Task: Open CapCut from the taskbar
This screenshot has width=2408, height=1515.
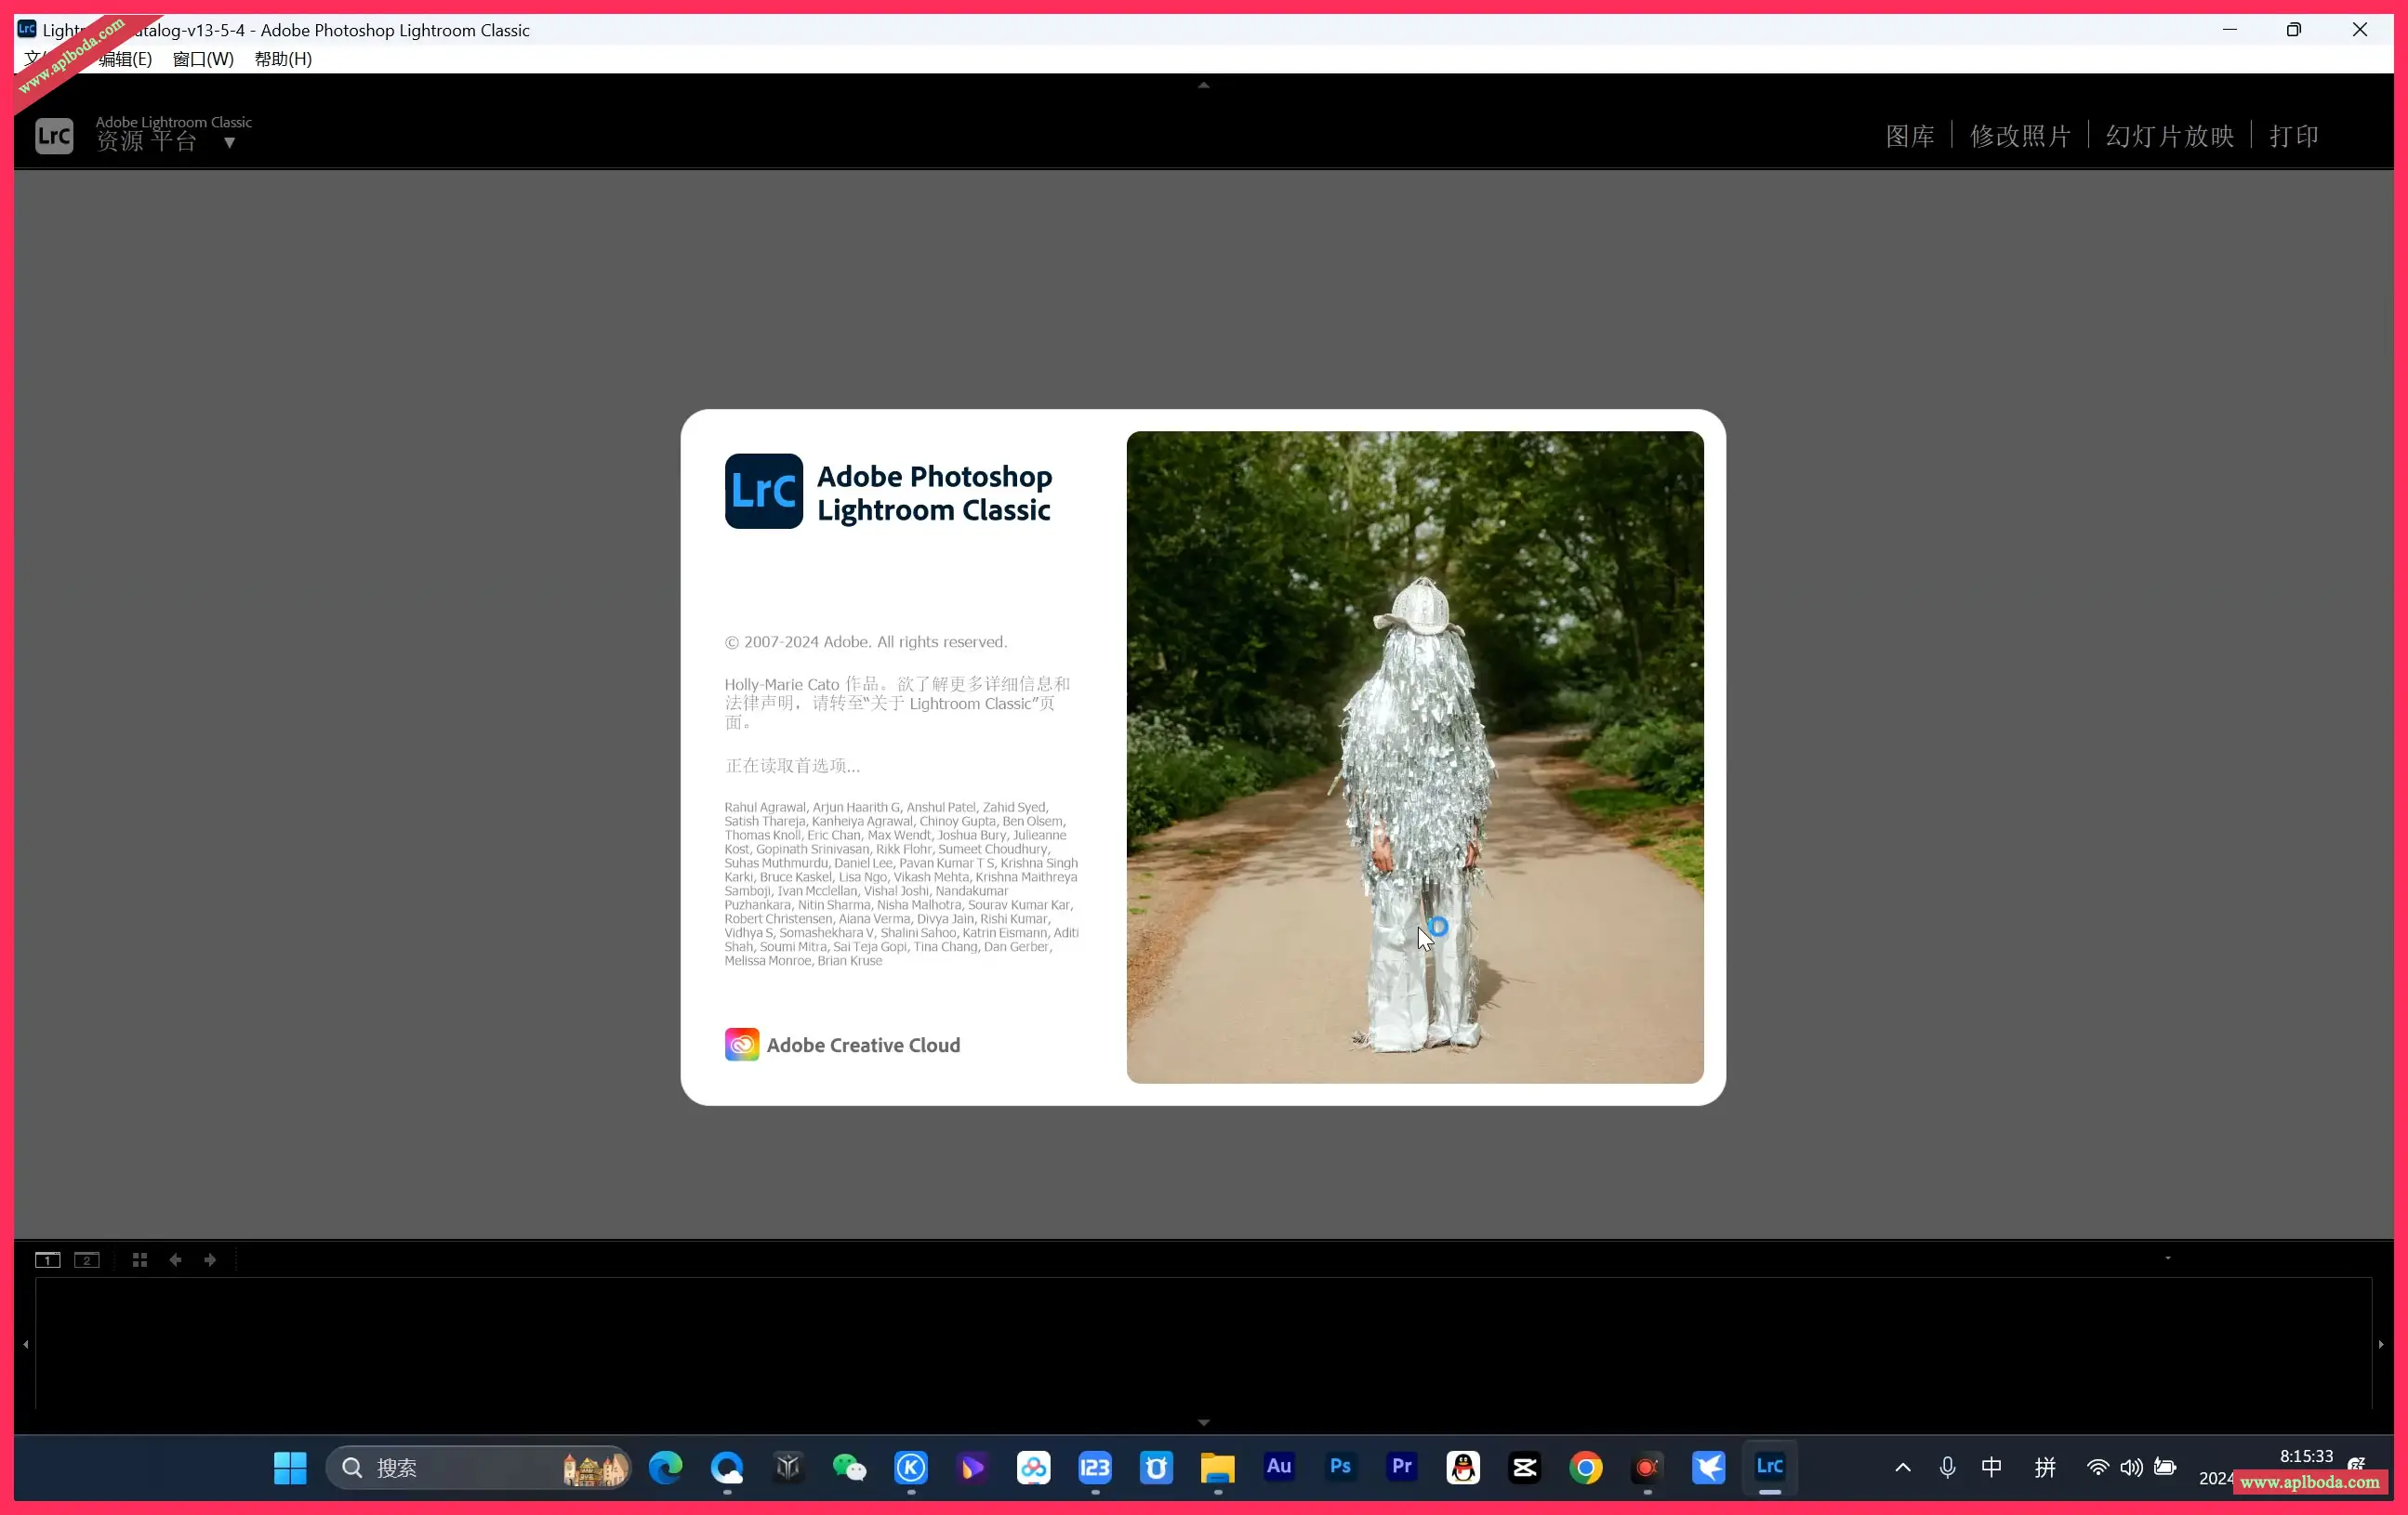Action: pyautogui.click(x=1525, y=1468)
